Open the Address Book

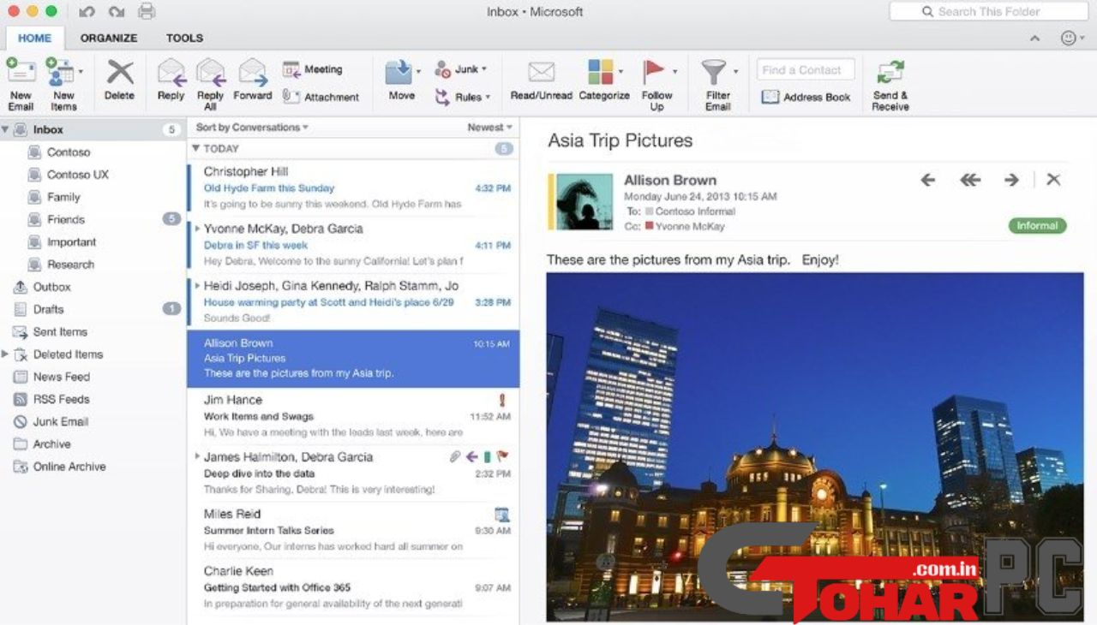(806, 97)
